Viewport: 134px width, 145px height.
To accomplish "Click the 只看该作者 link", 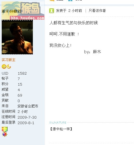I will click(97, 11).
